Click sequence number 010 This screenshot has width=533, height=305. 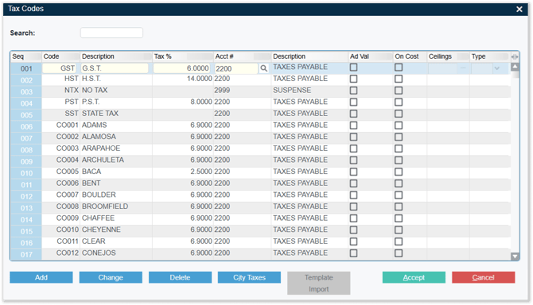pos(26,173)
